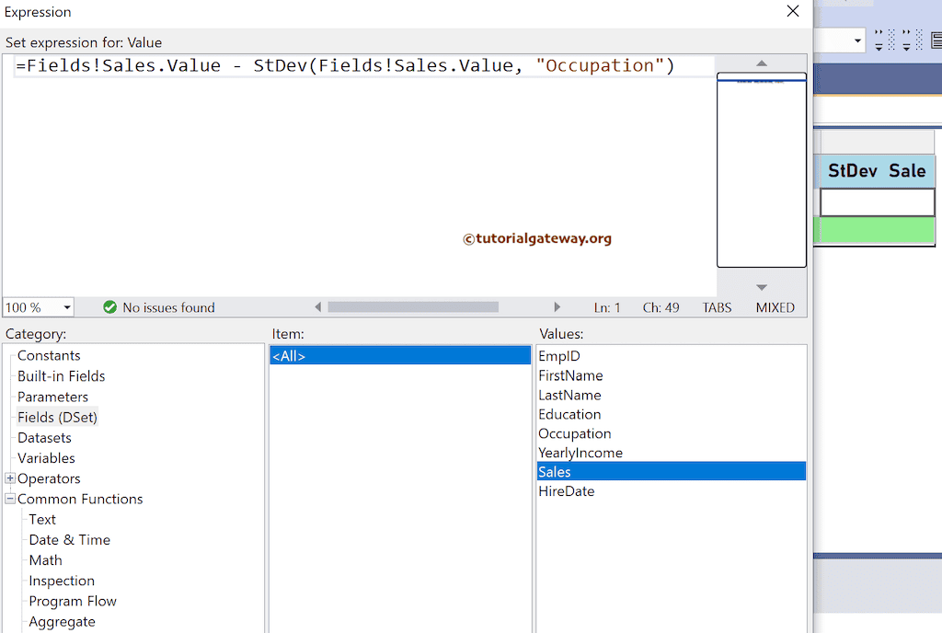The height and width of the screenshot is (633, 942).
Task: Select the Aggregate function category
Action: tap(62, 621)
